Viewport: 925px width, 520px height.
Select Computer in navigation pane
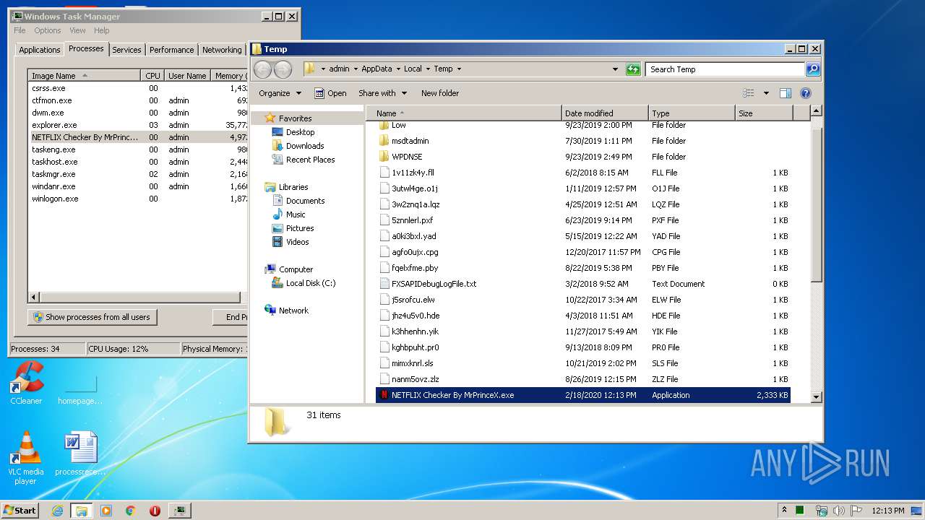pos(296,269)
